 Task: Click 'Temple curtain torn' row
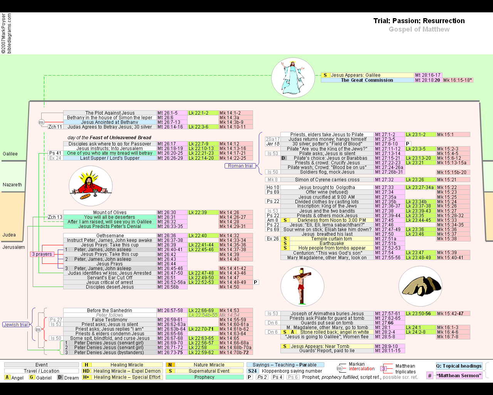pyautogui.click(x=327, y=238)
